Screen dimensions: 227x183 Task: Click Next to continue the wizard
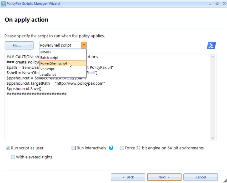click(164, 177)
